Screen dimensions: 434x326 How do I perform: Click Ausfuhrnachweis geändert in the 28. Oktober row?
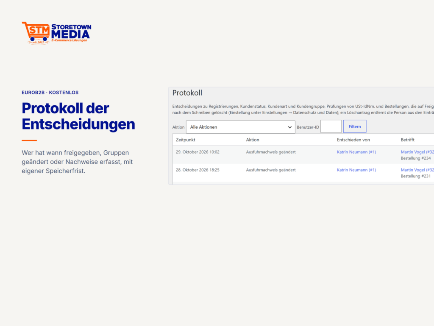[271, 170]
